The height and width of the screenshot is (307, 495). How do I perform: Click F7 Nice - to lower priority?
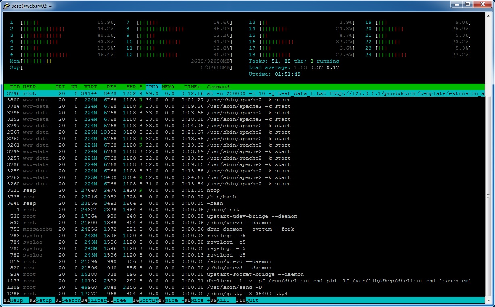171,300
